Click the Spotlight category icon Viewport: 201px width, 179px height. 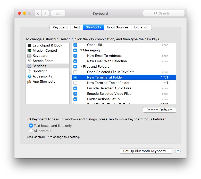pos(29,71)
